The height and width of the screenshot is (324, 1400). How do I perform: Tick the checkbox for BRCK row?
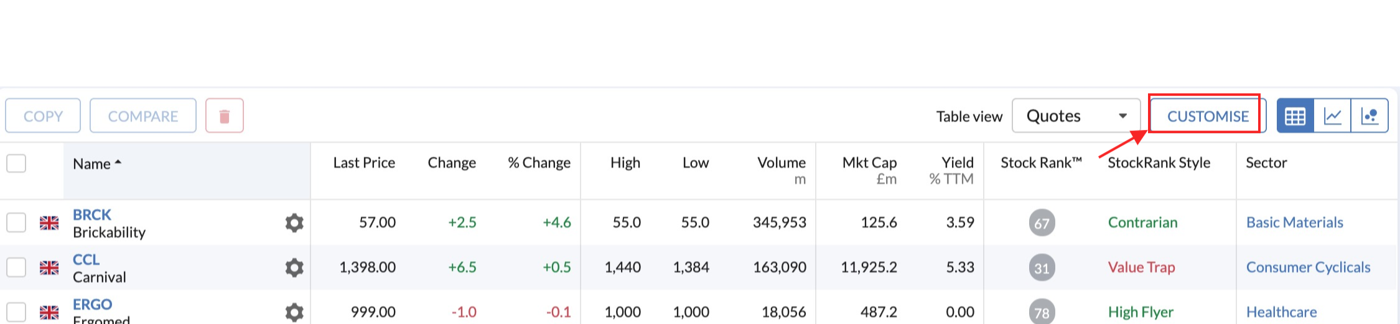pyautogui.click(x=16, y=223)
